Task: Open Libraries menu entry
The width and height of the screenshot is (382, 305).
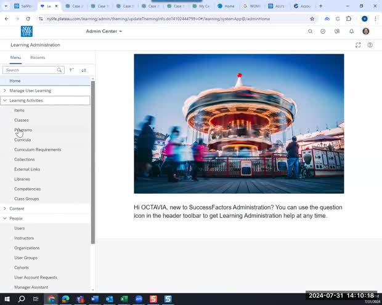Action: pos(22,180)
